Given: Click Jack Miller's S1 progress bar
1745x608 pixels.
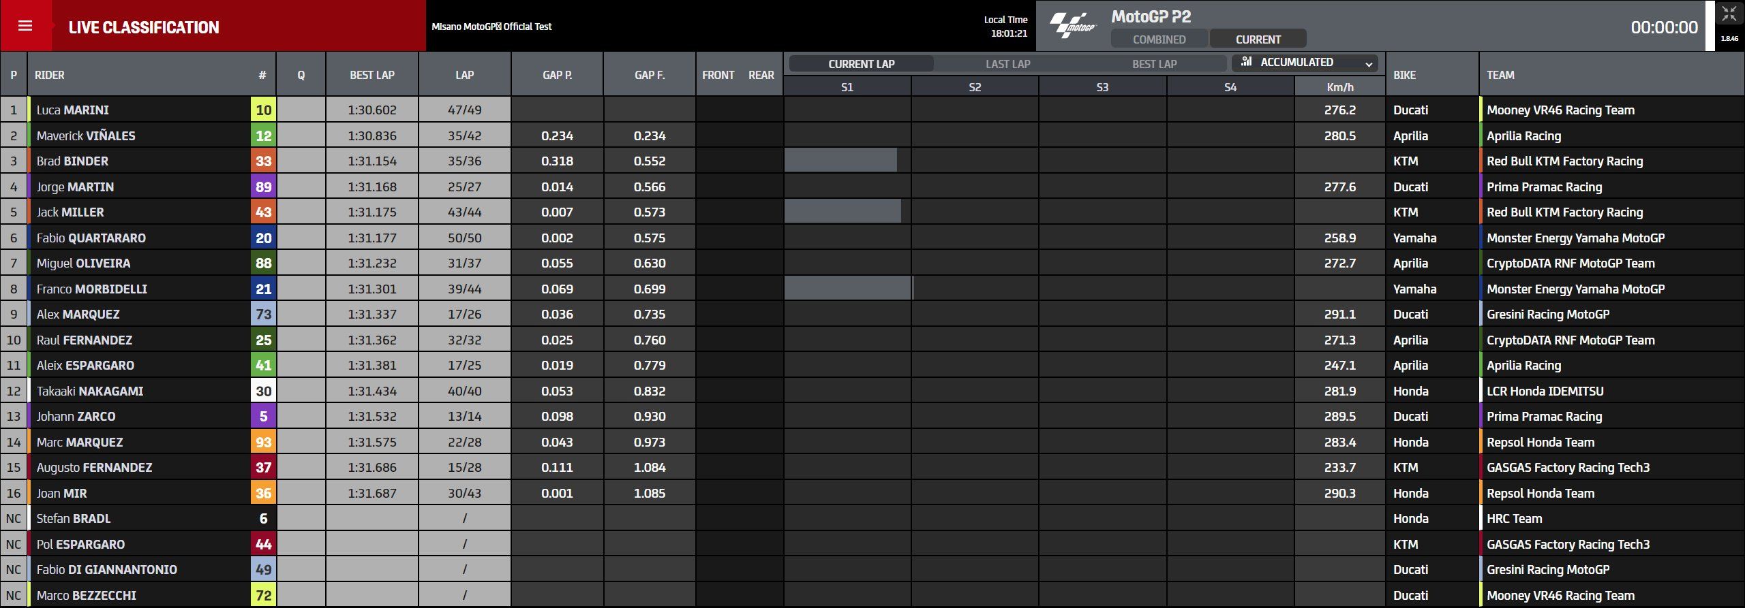Looking at the screenshot, I should 843,212.
